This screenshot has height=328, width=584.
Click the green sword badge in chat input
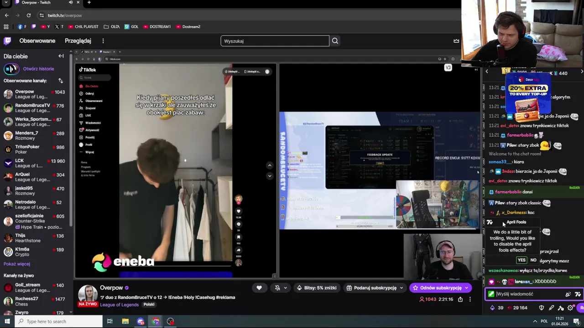pyautogui.click(x=491, y=294)
